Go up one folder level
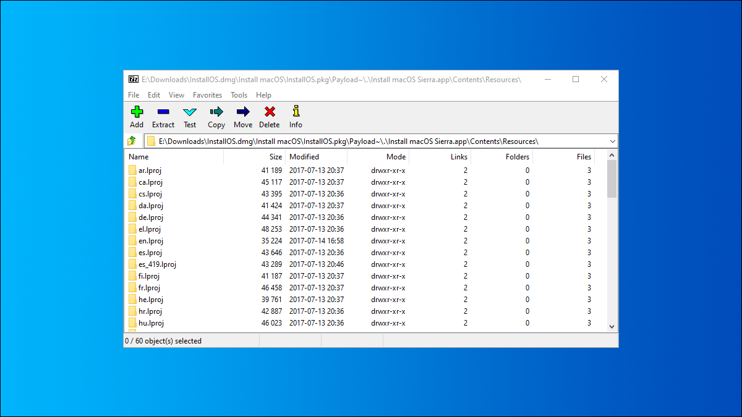This screenshot has height=417, width=742. coord(132,141)
